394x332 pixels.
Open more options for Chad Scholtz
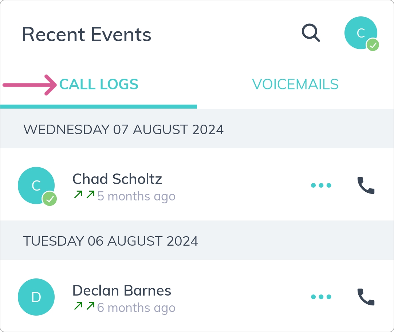tap(321, 185)
